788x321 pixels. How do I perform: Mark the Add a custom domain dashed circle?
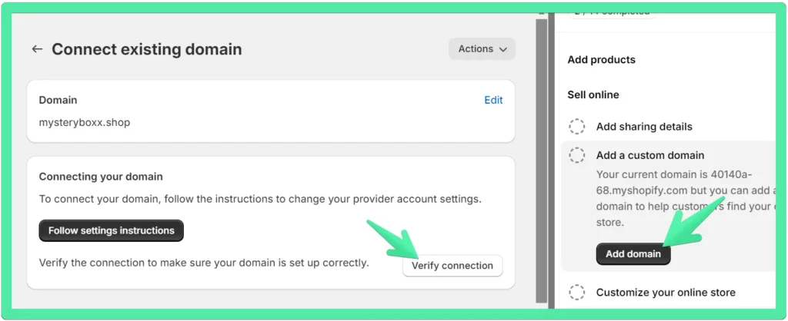[577, 155]
